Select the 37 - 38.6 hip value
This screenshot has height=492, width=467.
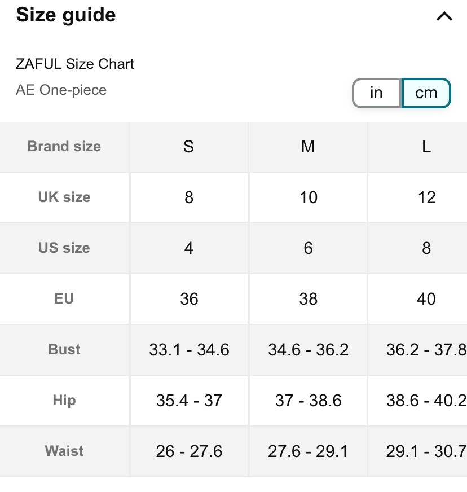tap(309, 401)
